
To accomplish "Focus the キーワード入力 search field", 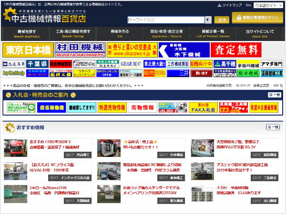I will [x=166, y=20].
